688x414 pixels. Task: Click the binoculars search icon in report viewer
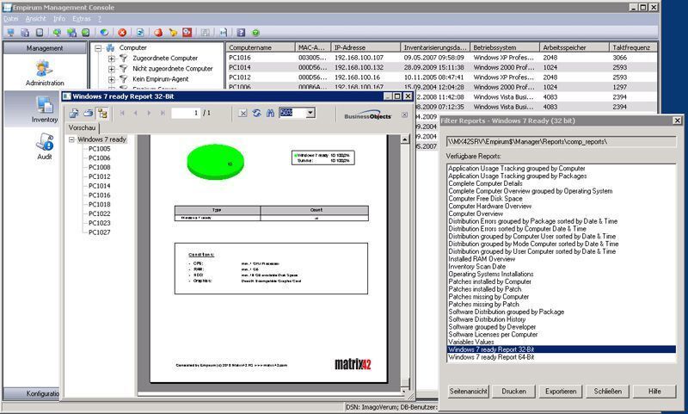270,114
